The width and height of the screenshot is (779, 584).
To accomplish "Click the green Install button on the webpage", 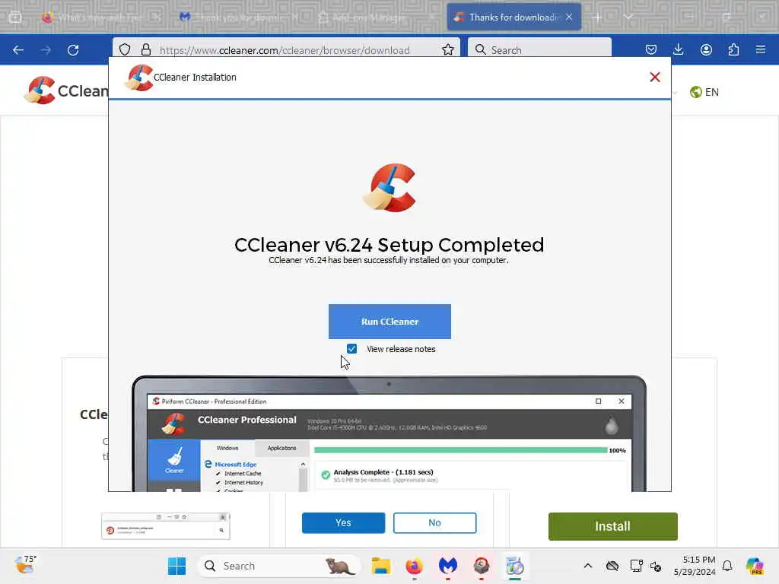I will pyautogui.click(x=612, y=526).
